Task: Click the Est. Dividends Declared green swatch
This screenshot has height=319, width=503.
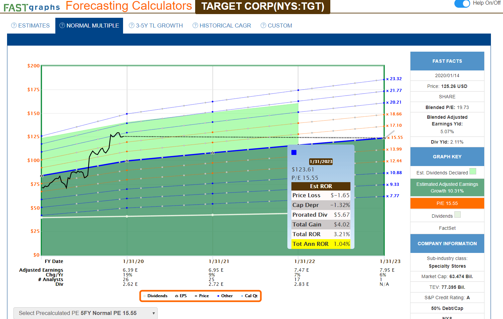Action: click(473, 171)
